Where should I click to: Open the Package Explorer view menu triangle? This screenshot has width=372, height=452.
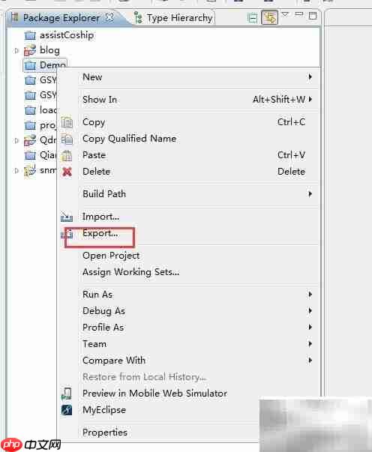[285, 14]
